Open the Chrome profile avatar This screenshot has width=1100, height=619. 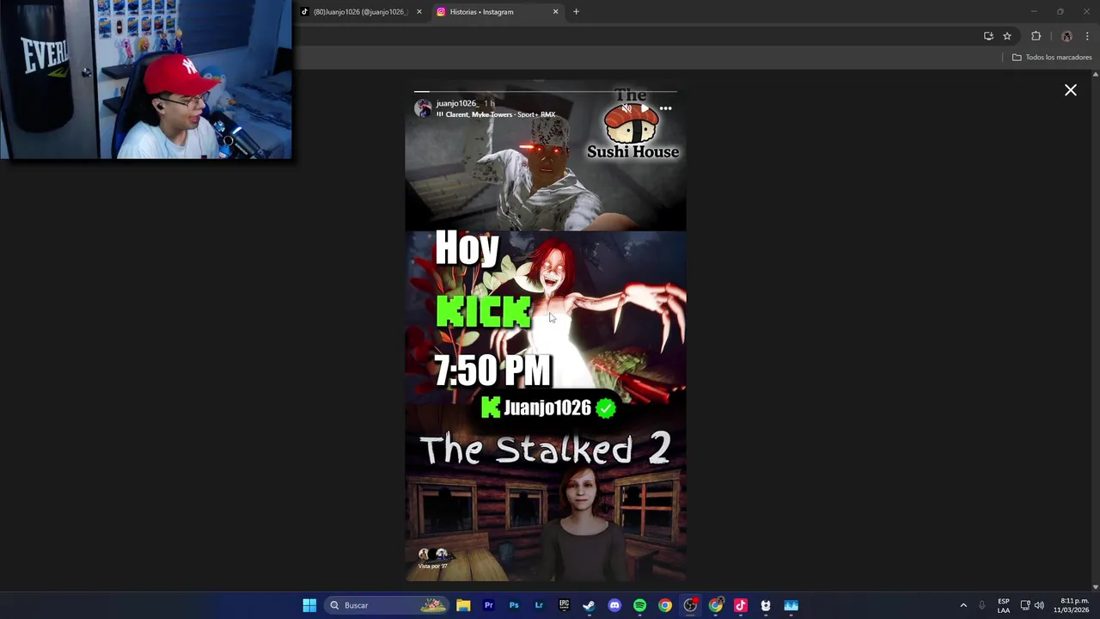pyautogui.click(x=1066, y=36)
